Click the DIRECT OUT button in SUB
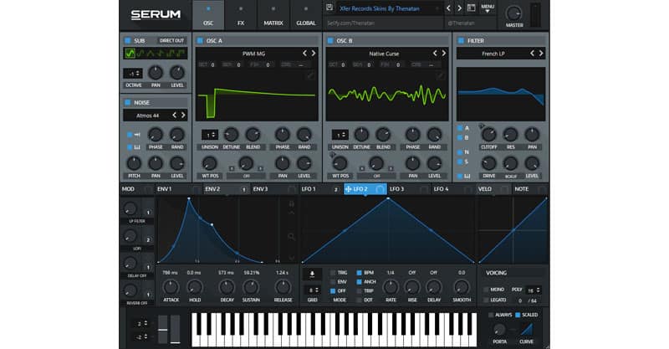Screen dimensions: 669x349 click(171, 40)
